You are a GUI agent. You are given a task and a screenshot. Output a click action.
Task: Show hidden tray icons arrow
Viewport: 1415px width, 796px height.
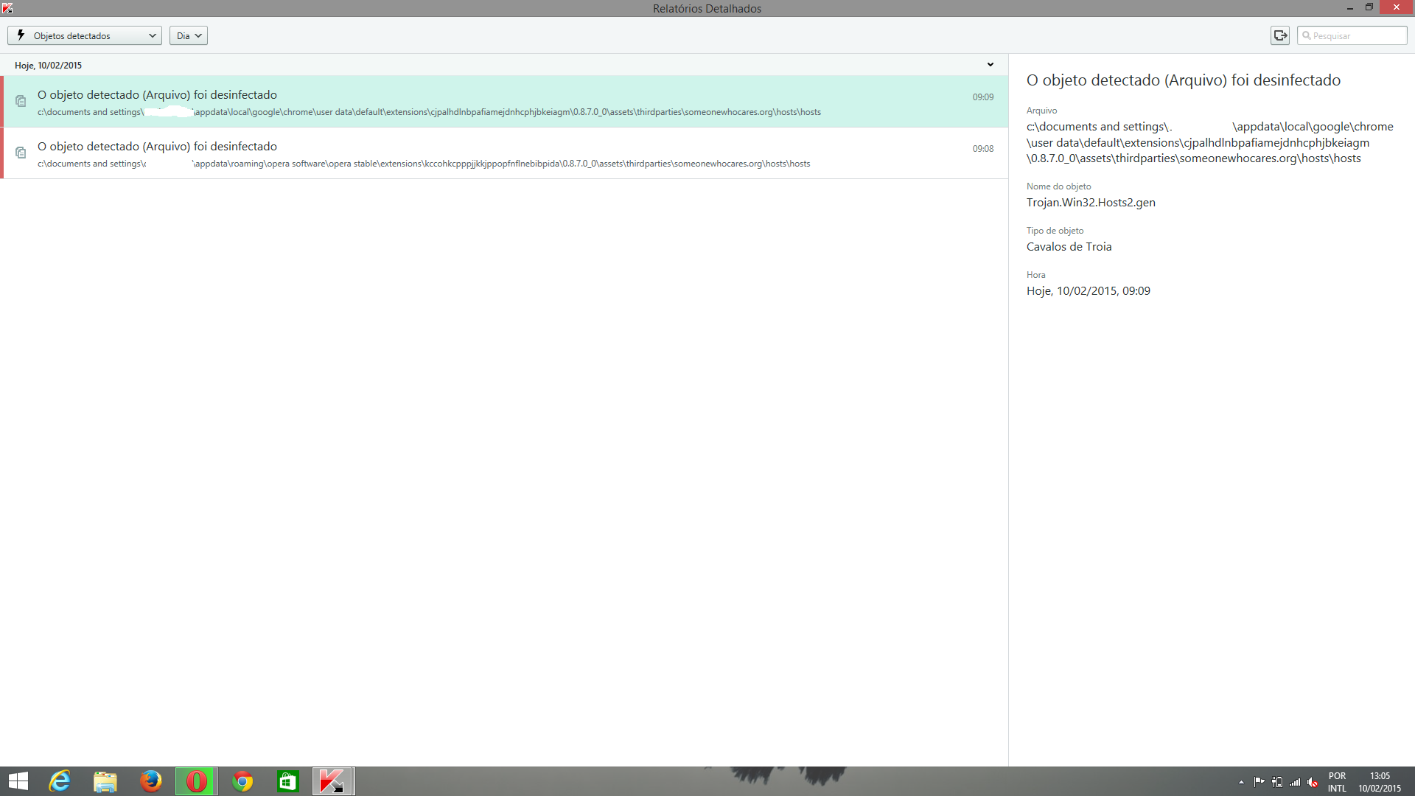coord(1241,782)
